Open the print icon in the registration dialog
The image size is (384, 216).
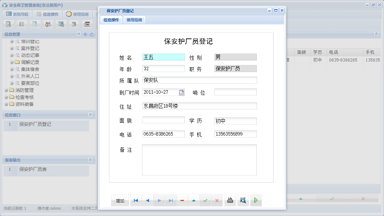click(x=230, y=200)
